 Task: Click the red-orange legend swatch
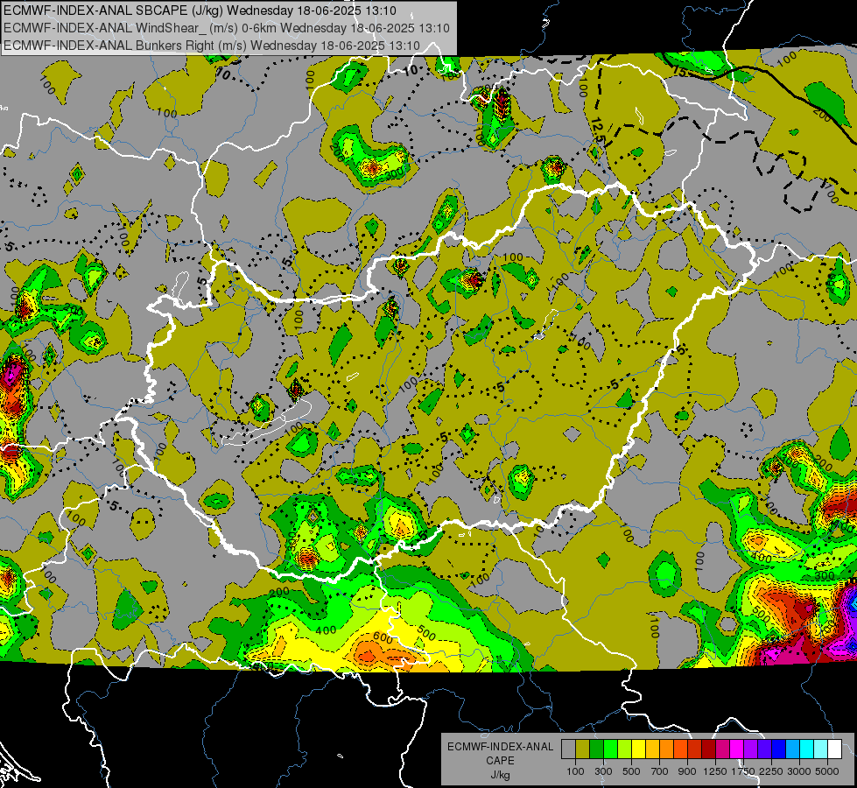tap(680, 749)
